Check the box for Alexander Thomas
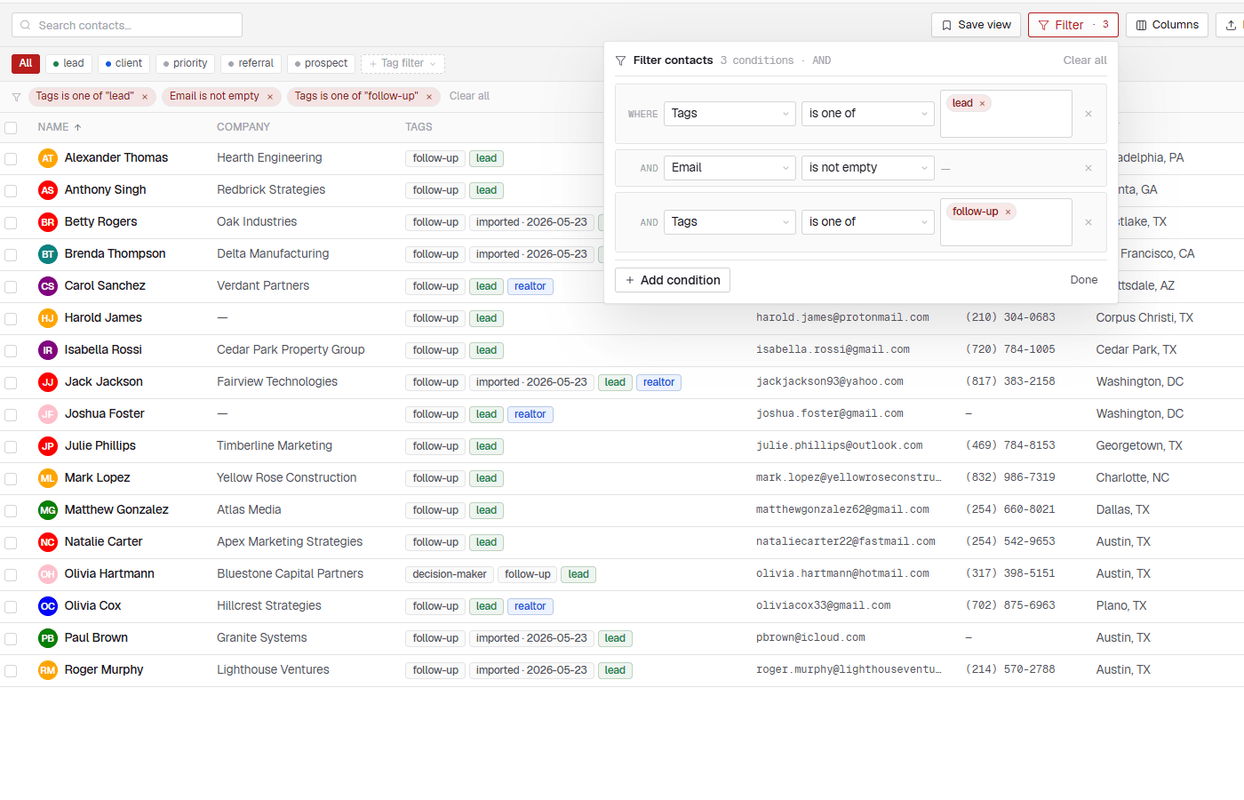The image size is (1244, 800). pyautogui.click(x=11, y=159)
